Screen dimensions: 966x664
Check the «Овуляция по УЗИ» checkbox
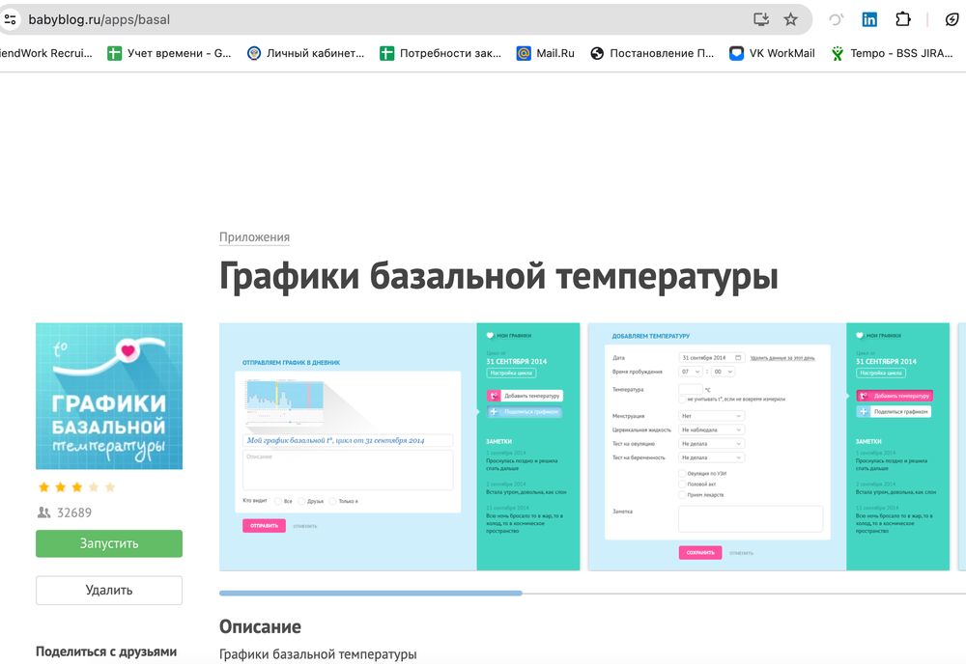click(x=682, y=473)
